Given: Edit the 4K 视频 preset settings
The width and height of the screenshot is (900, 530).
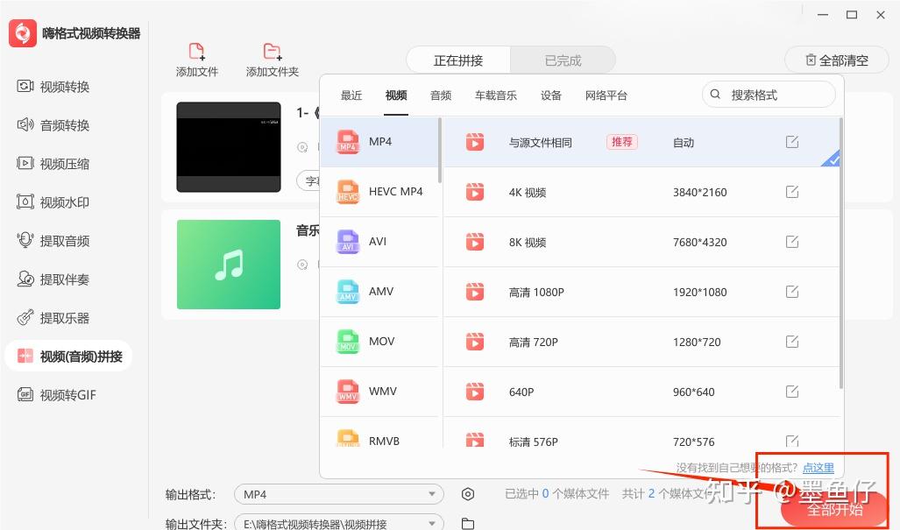Looking at the screenshot, I should (x=792, y=192).
